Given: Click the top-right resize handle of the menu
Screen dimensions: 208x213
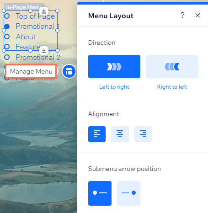Looking at the screenshot, I should pyautogui.click(x=57, y=11).
